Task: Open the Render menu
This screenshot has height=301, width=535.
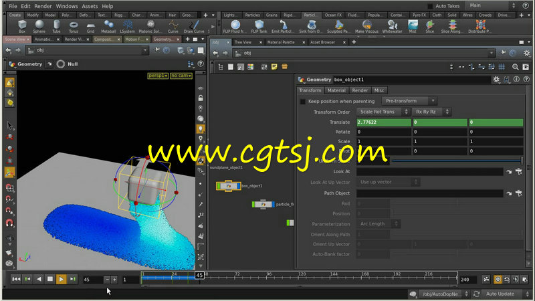Action: pyautogui.click(x=43, y=6)
